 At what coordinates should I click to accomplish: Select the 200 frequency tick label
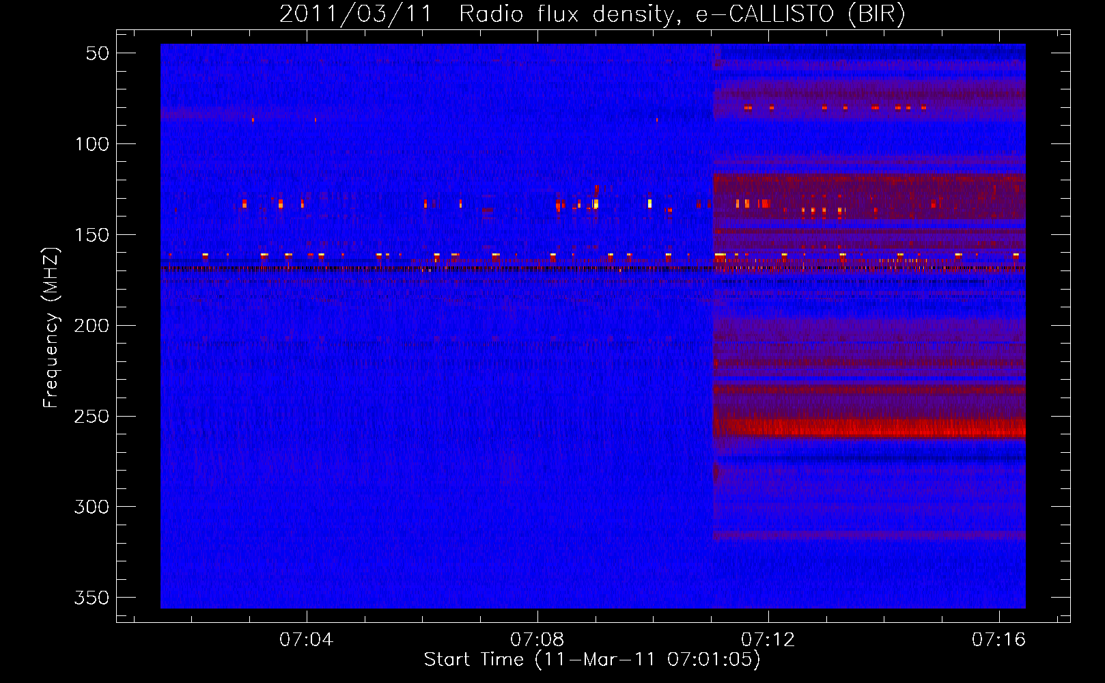[92, 326]
